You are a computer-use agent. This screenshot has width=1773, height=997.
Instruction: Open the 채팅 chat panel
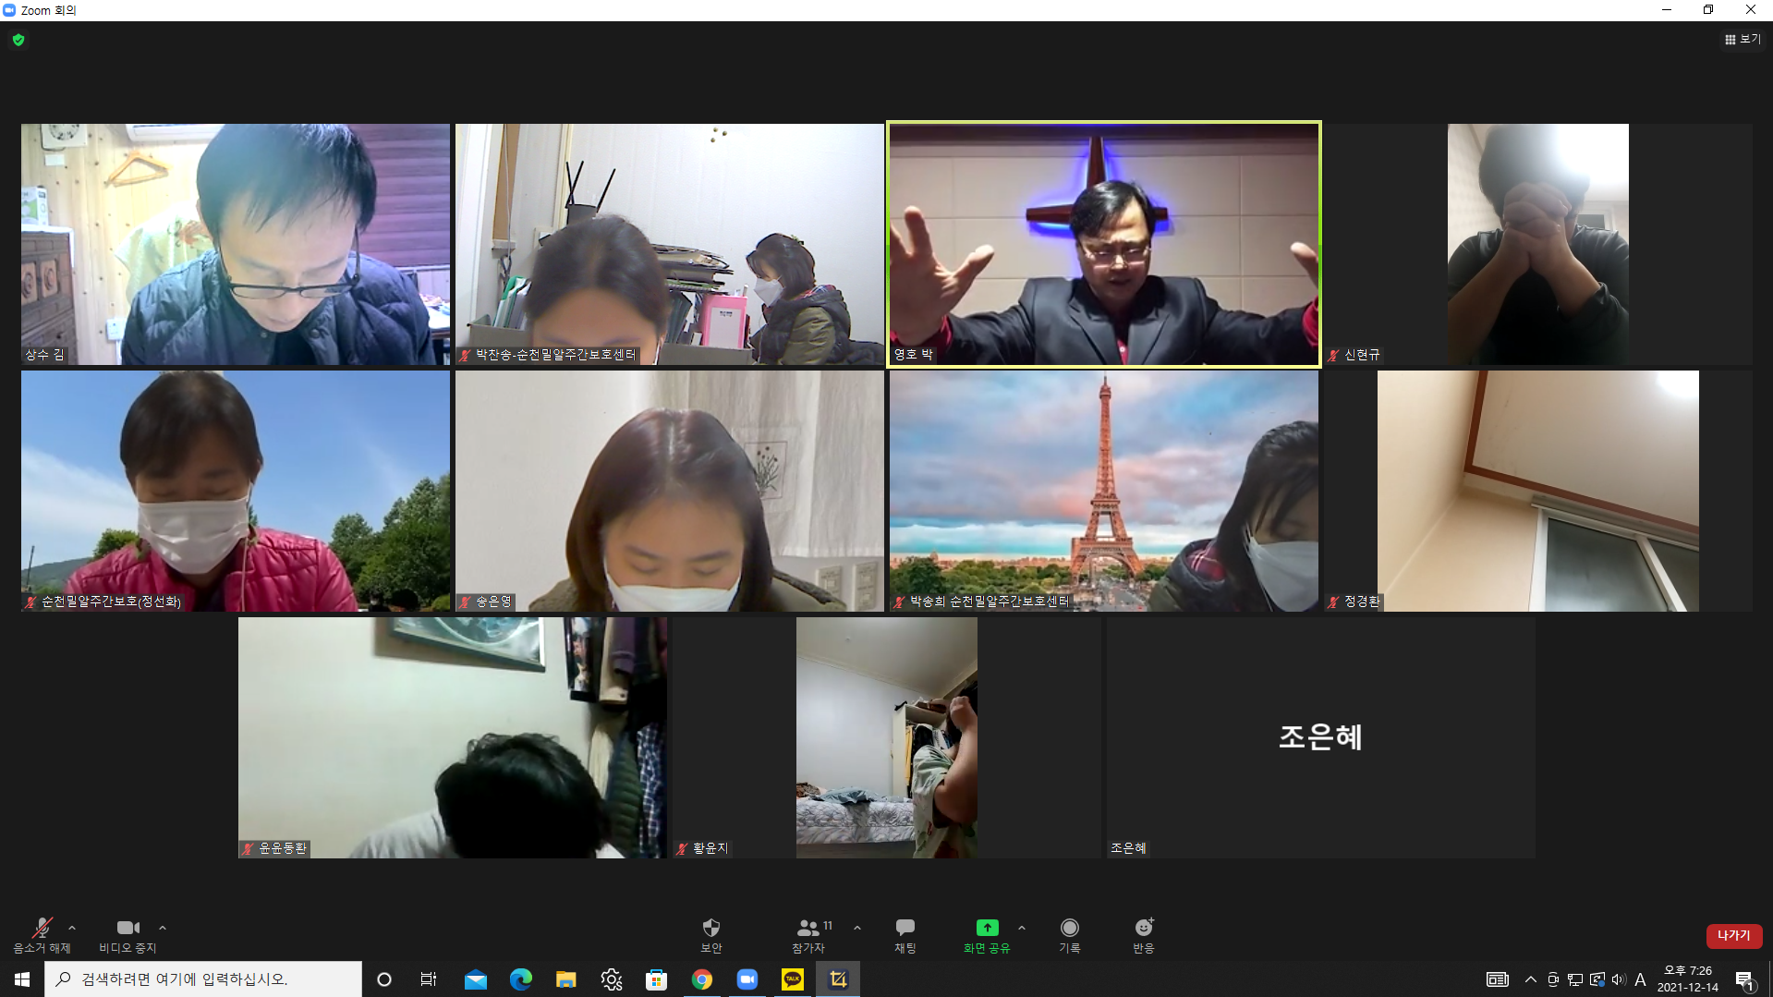(x=905, y=935)
